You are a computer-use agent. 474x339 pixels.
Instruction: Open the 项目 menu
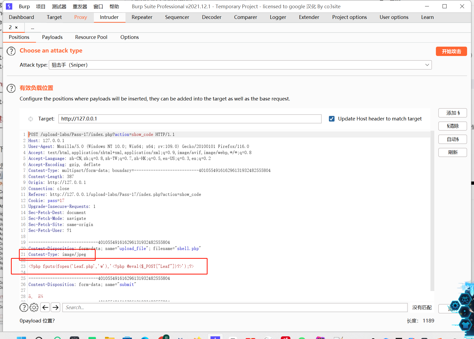pyautogui.click(x=40, y=6)
